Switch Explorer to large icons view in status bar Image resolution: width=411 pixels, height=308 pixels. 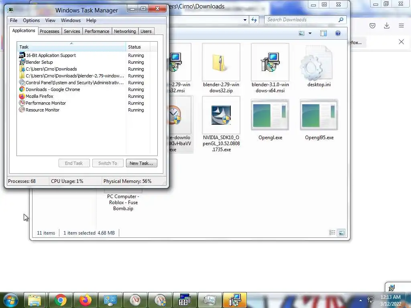tap(341, 233)
